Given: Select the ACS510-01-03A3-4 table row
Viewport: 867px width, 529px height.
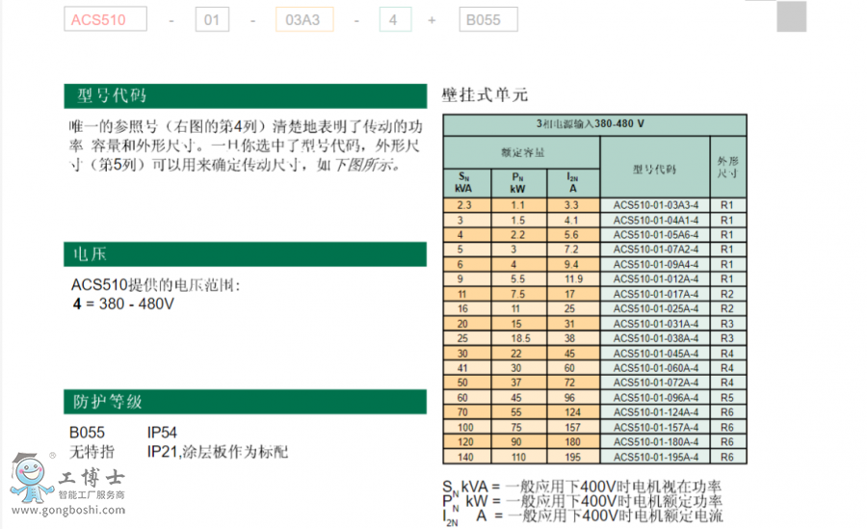Looking at the screenshot, I should tap(593, 205).
